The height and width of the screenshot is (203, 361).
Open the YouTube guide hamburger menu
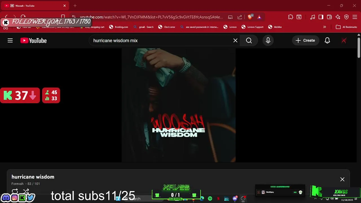point(10,41)
